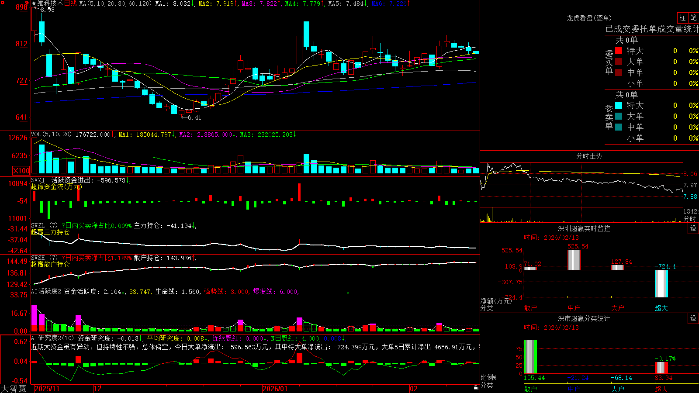Click MA3: 7.822 value in header
The image size is (699, 393).
tap(261, 3)
